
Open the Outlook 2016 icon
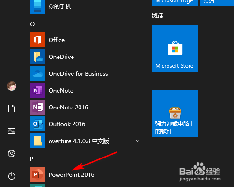37,124
